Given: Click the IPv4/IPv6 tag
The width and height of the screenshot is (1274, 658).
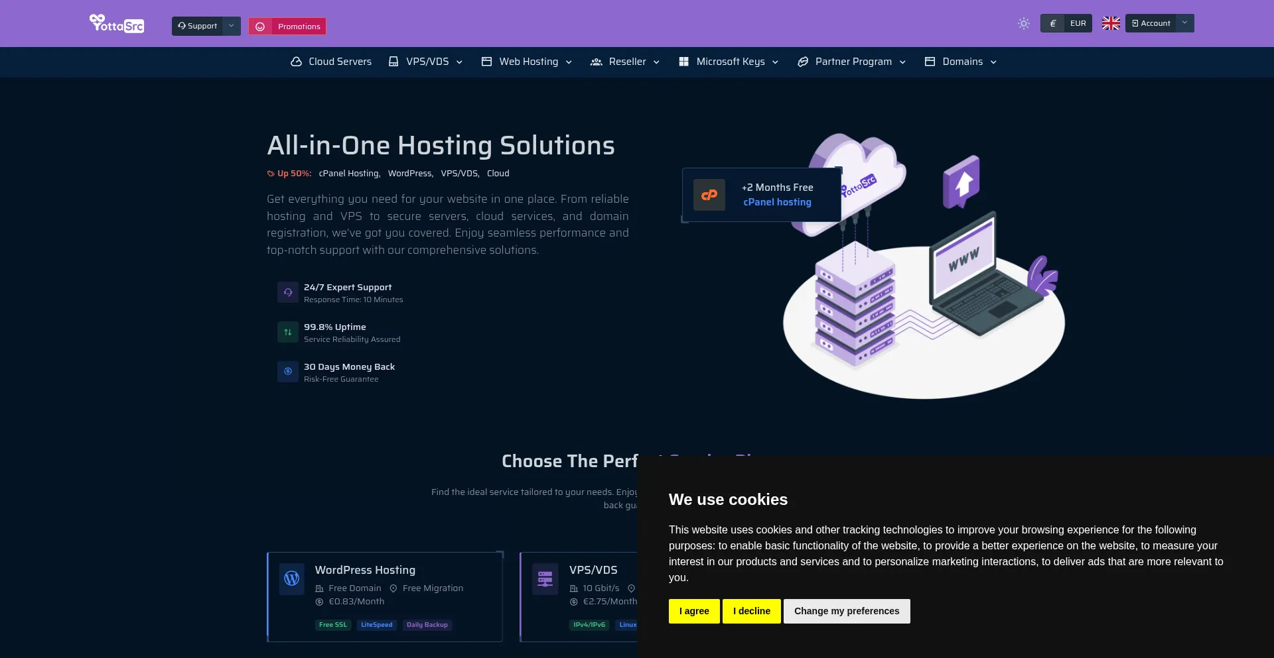Looking at the screenshot, I should [589, 625].
